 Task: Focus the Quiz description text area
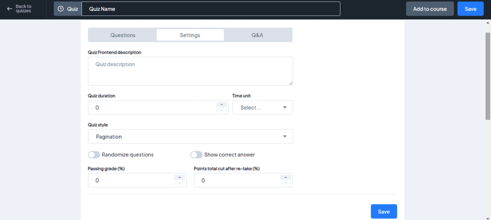[x=190, y=71]
